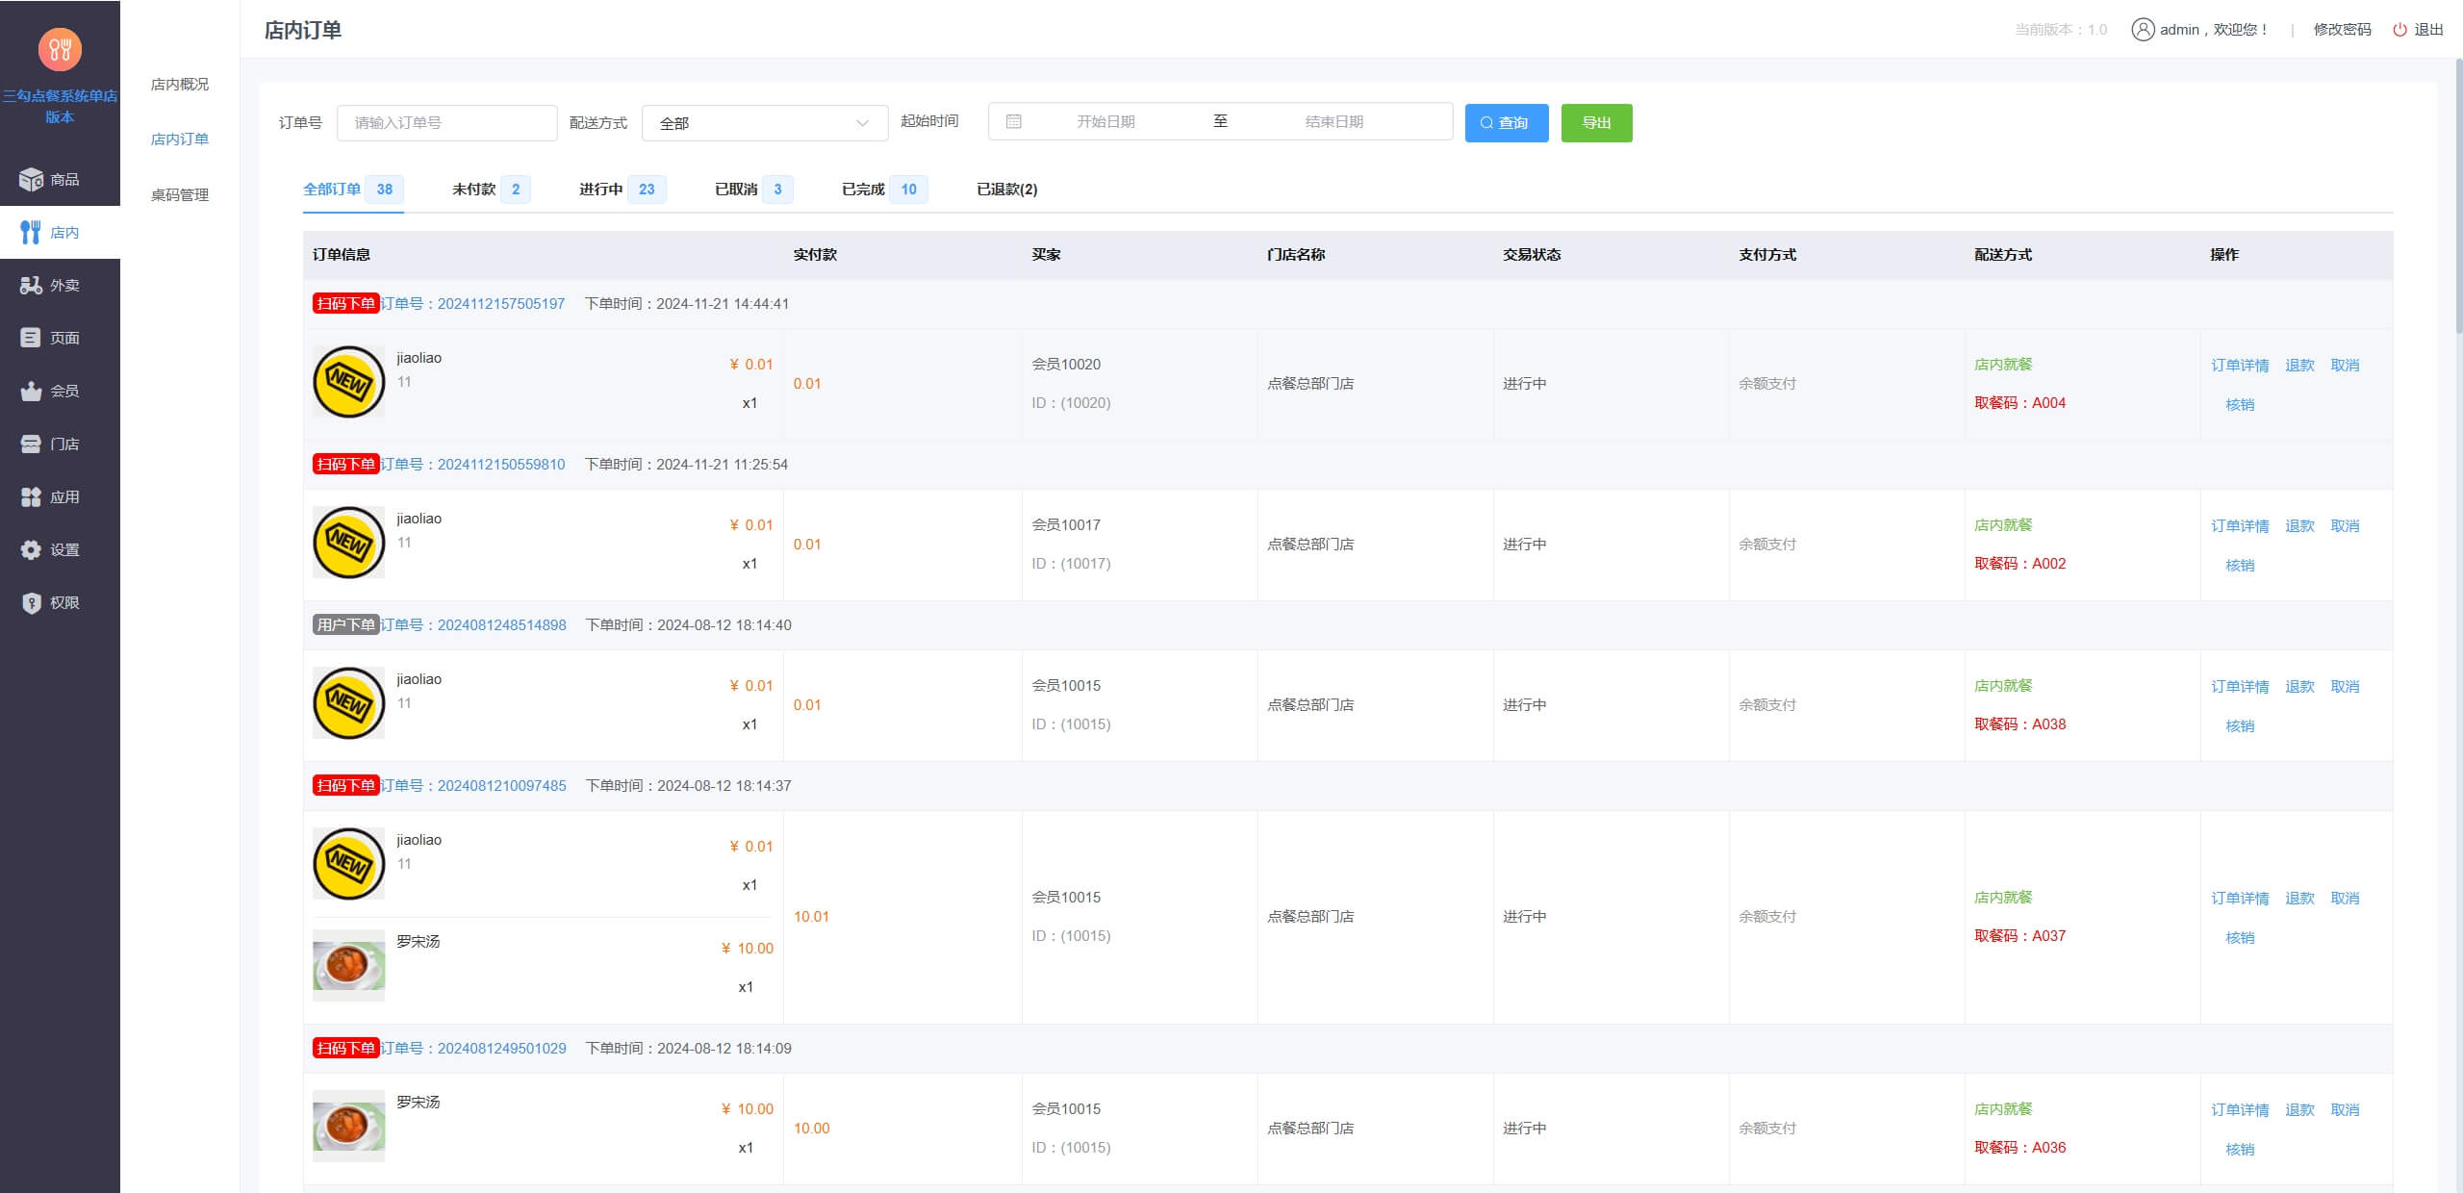Viewport: 2463px width, 1193px height.
Task: Click the green 导出 export button
Action: 1595,122
